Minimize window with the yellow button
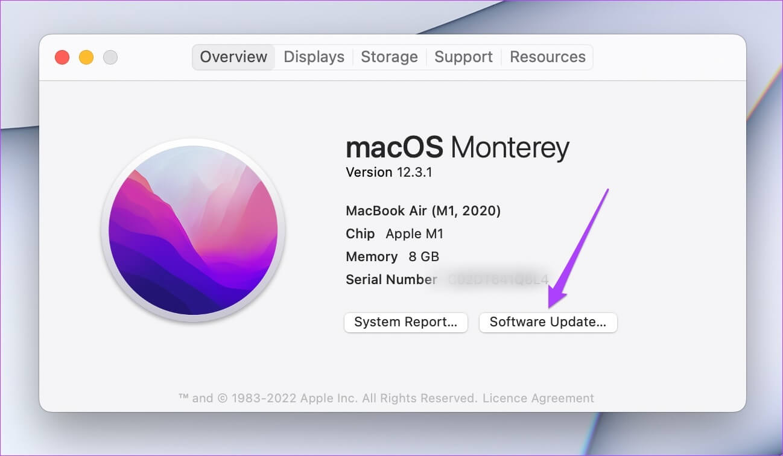783x456 pixels. 86,57
